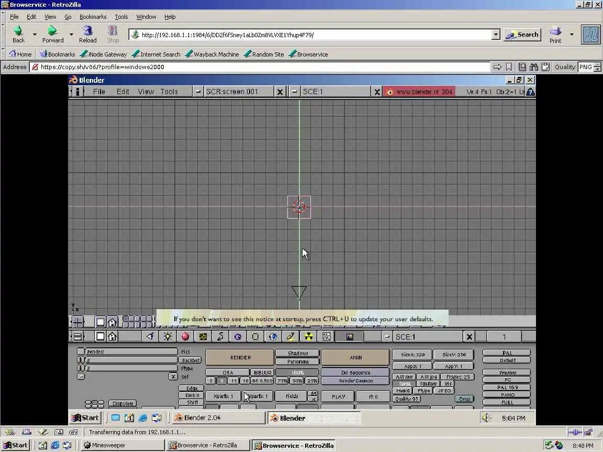
Task: Open the Blender Edit menu
Action: [122, 92]
